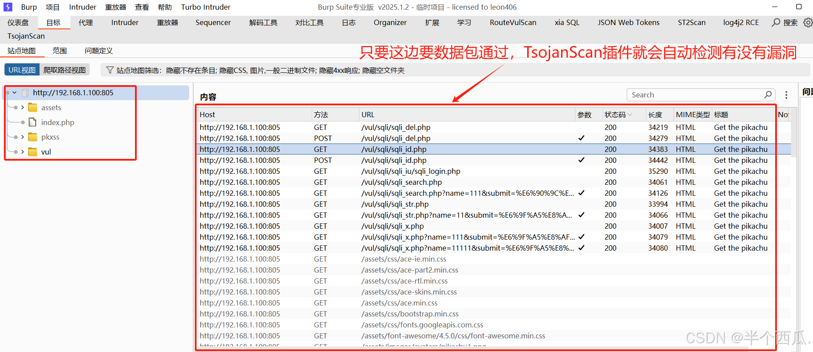Switch to the 对比工具 tab
813x352 pixels.
pos(310,22)
